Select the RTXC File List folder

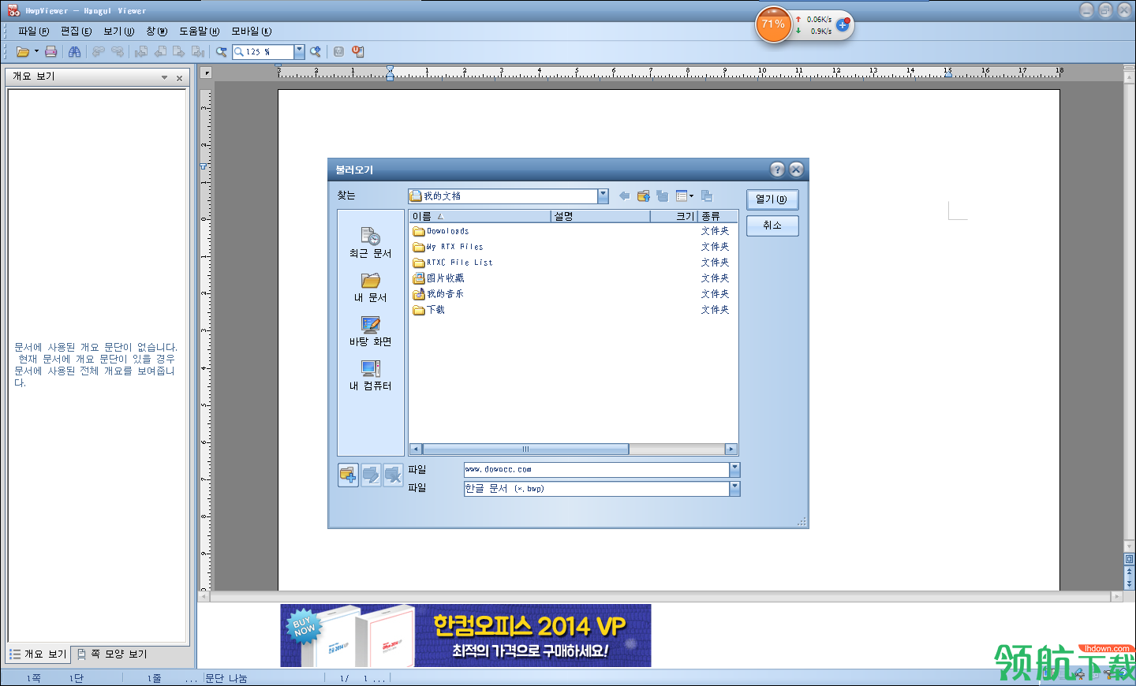tap(453, 263)
